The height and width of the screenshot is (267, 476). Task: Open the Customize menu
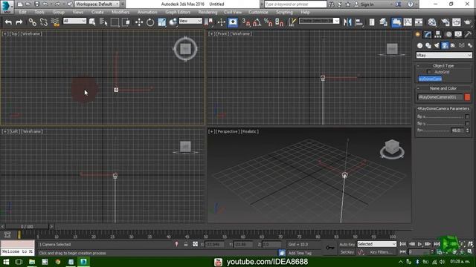(258, 12)
